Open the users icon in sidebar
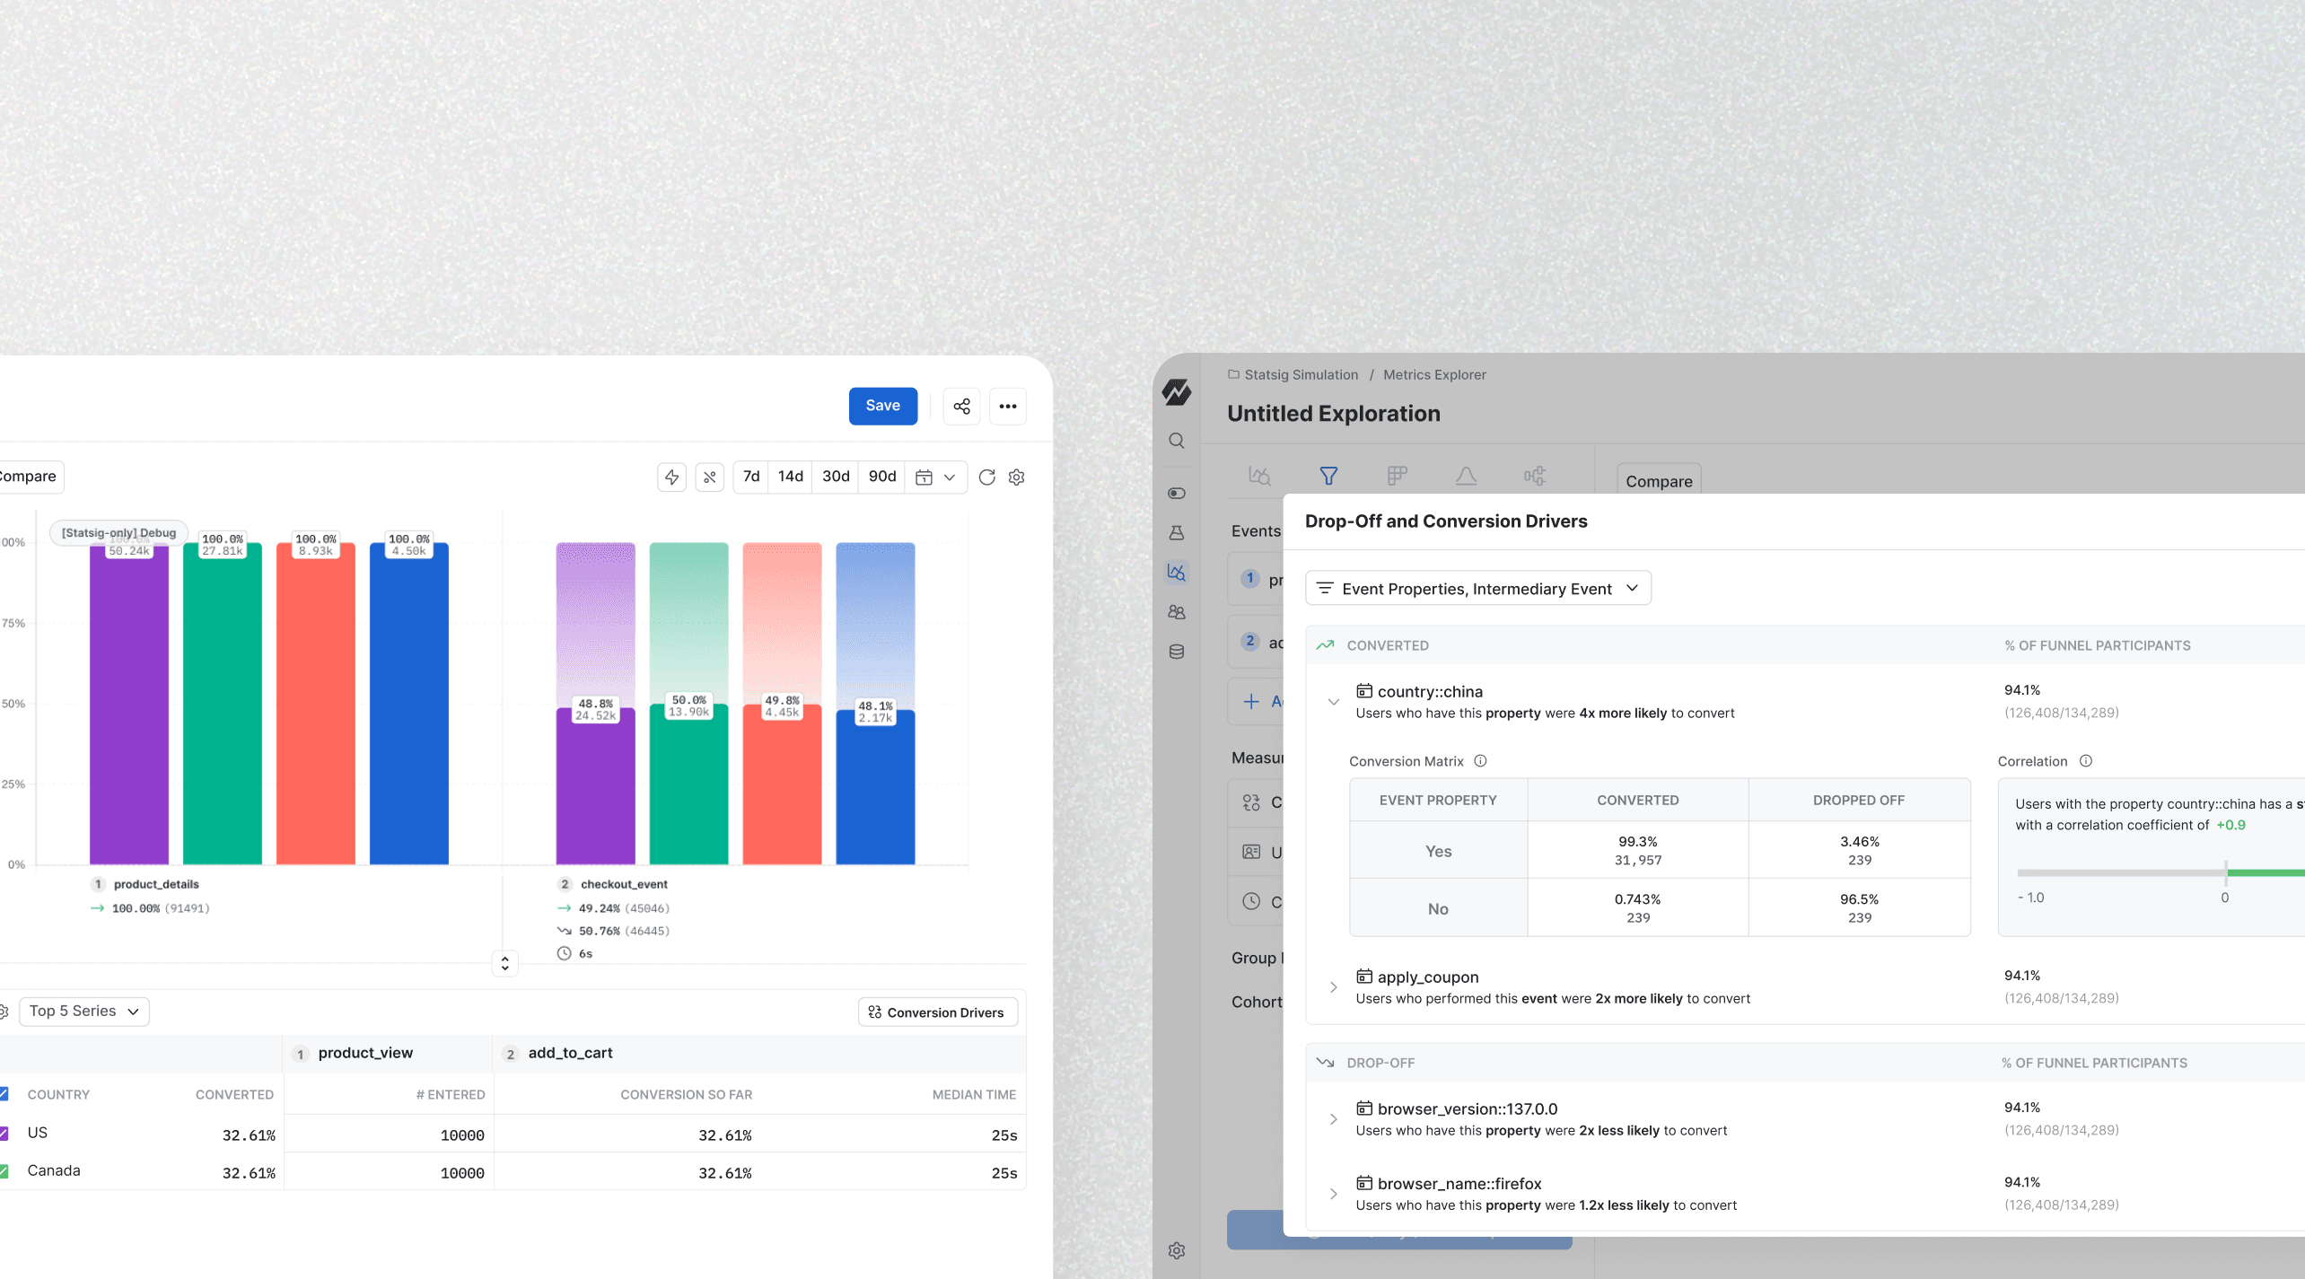The height and width of the screenshot is (1279, 2305). point(1177,612)
